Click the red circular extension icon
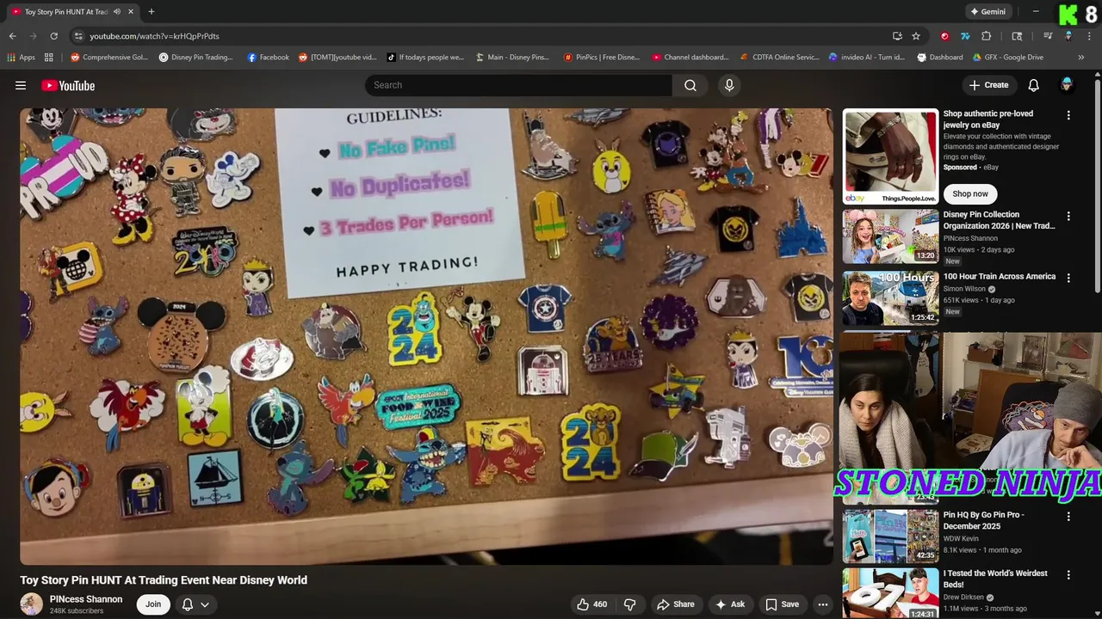Screen dimensions: 1102x619 (944, 36)
